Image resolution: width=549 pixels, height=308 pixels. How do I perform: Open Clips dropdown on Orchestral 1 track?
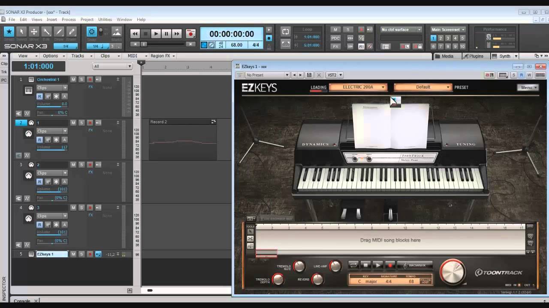click(52, 88)
